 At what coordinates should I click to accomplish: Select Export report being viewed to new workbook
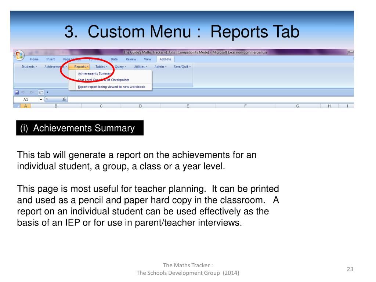(111, 87)
